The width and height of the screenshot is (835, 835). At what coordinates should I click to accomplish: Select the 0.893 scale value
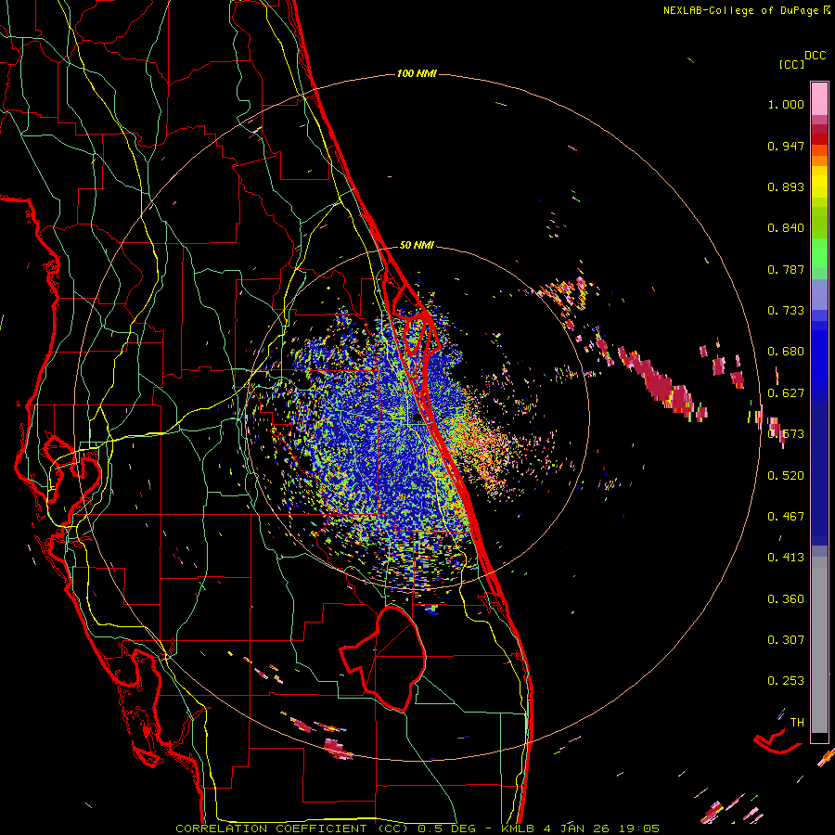(786, 186)
